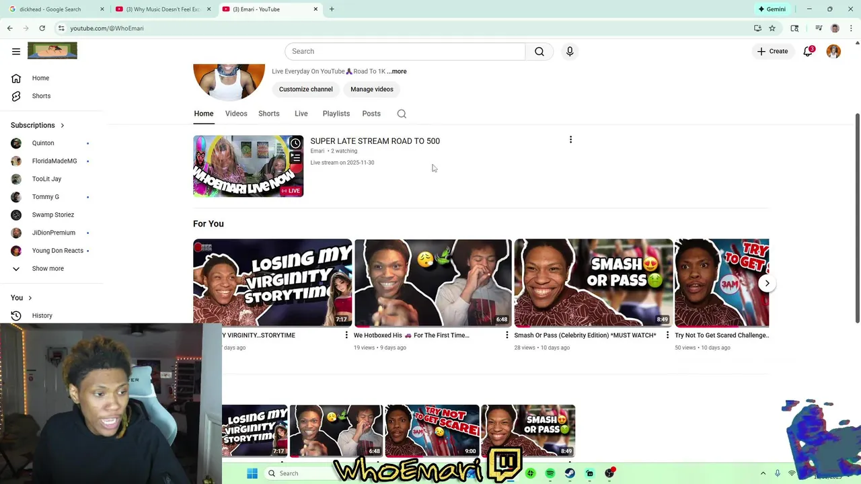
Task: Search within the channel using the magnifier icon
Action: [402, 114]
